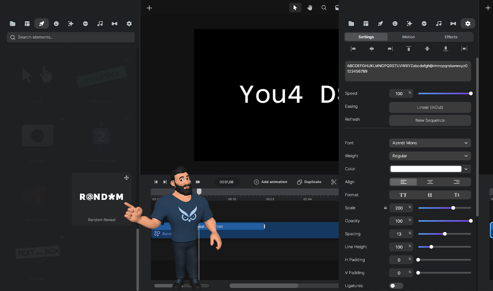This screenshot has height=291, width=493.
Task: Toggle the Scale lock icon
Action: coord(385,208)
